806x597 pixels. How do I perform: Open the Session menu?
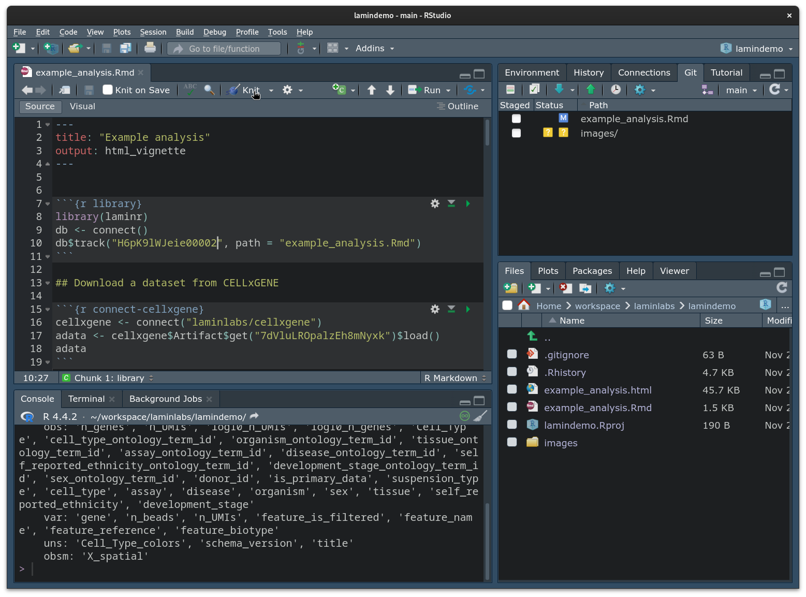coord(153,32)
